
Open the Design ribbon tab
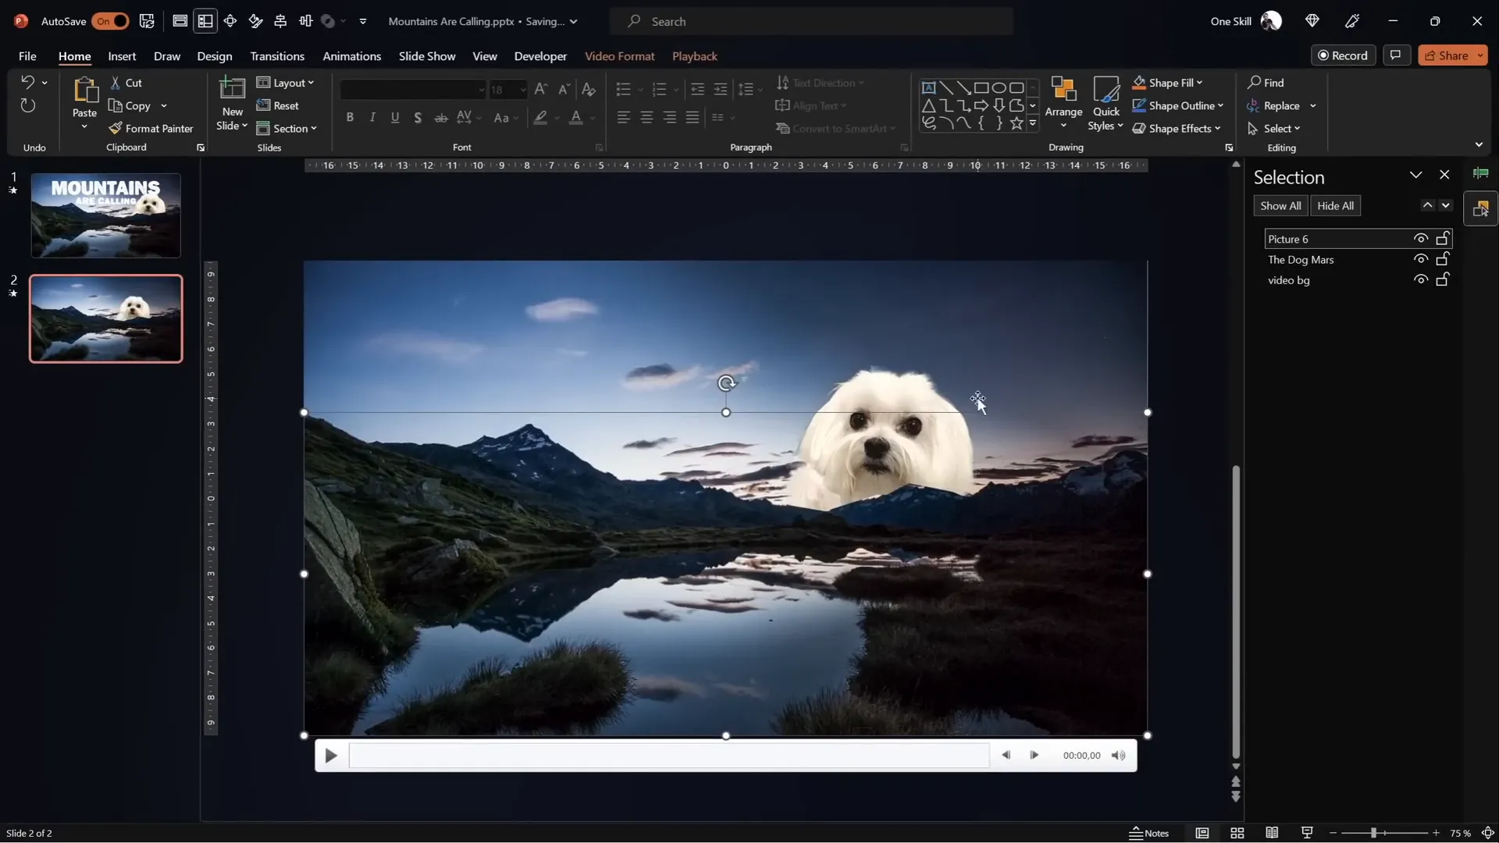point(215,56)
